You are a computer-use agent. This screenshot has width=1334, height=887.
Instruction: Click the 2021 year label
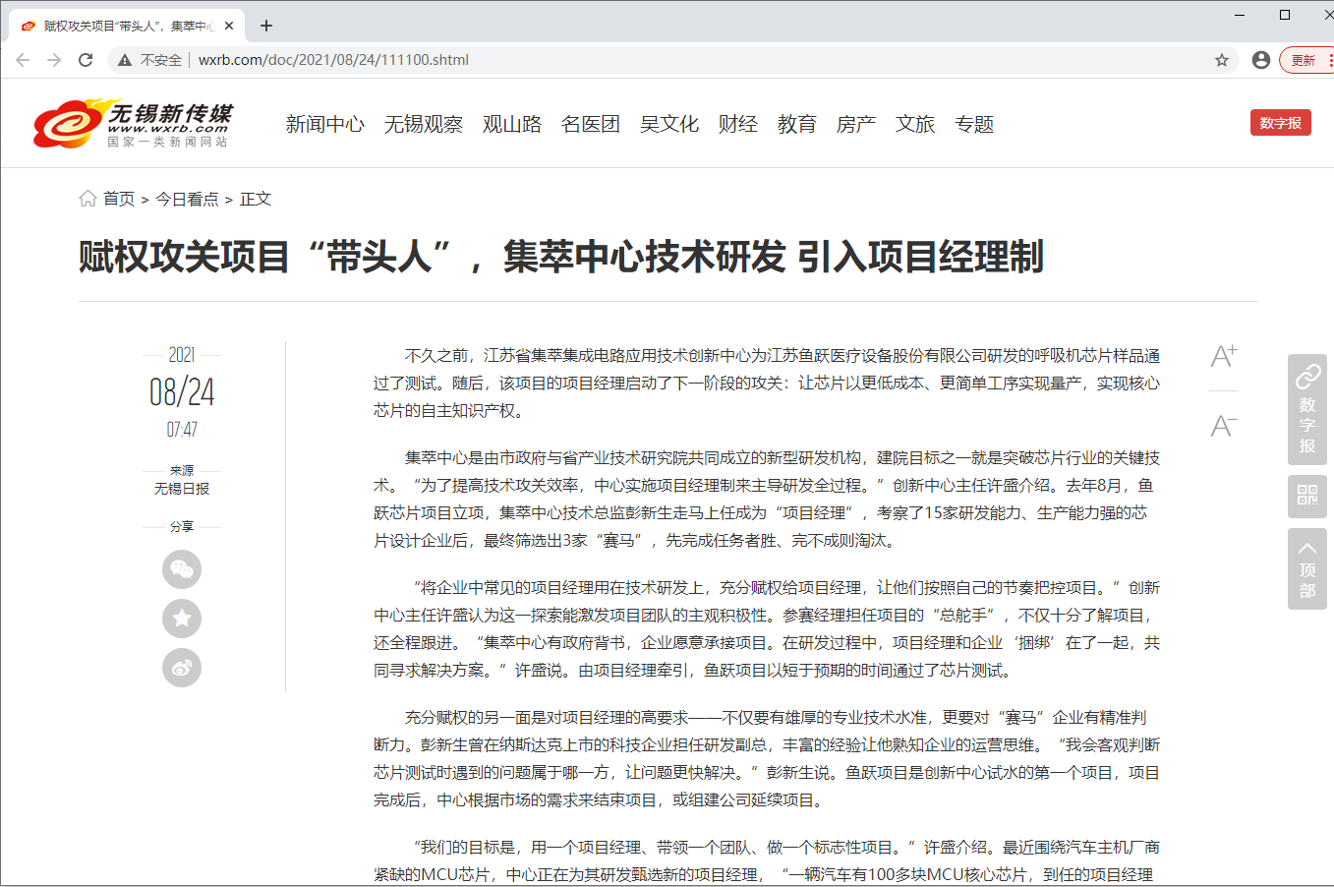182,355
